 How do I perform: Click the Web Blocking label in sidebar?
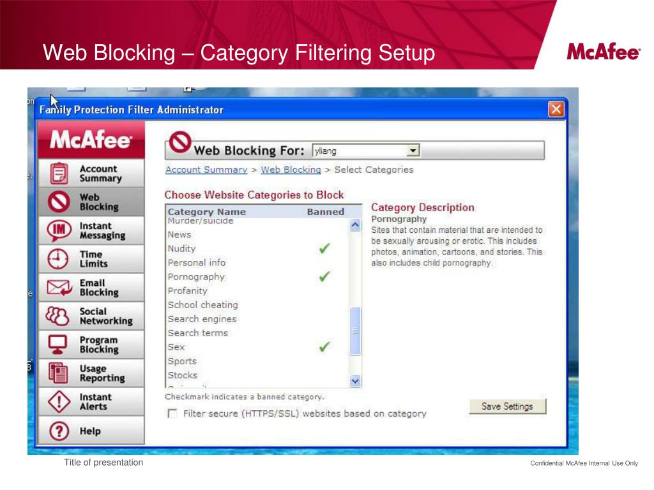[99, 202]
